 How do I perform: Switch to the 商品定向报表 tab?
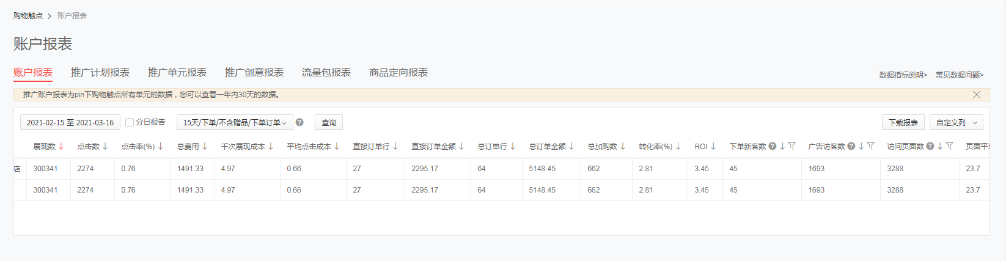[x=398, y=73]
